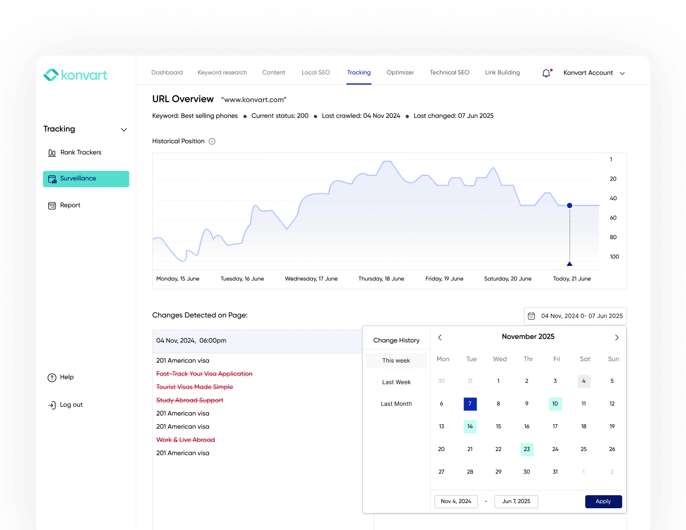This screenshot has height=530, width=686.
Task: Open the Keyword research tab
Action: [x=222, y=73]
